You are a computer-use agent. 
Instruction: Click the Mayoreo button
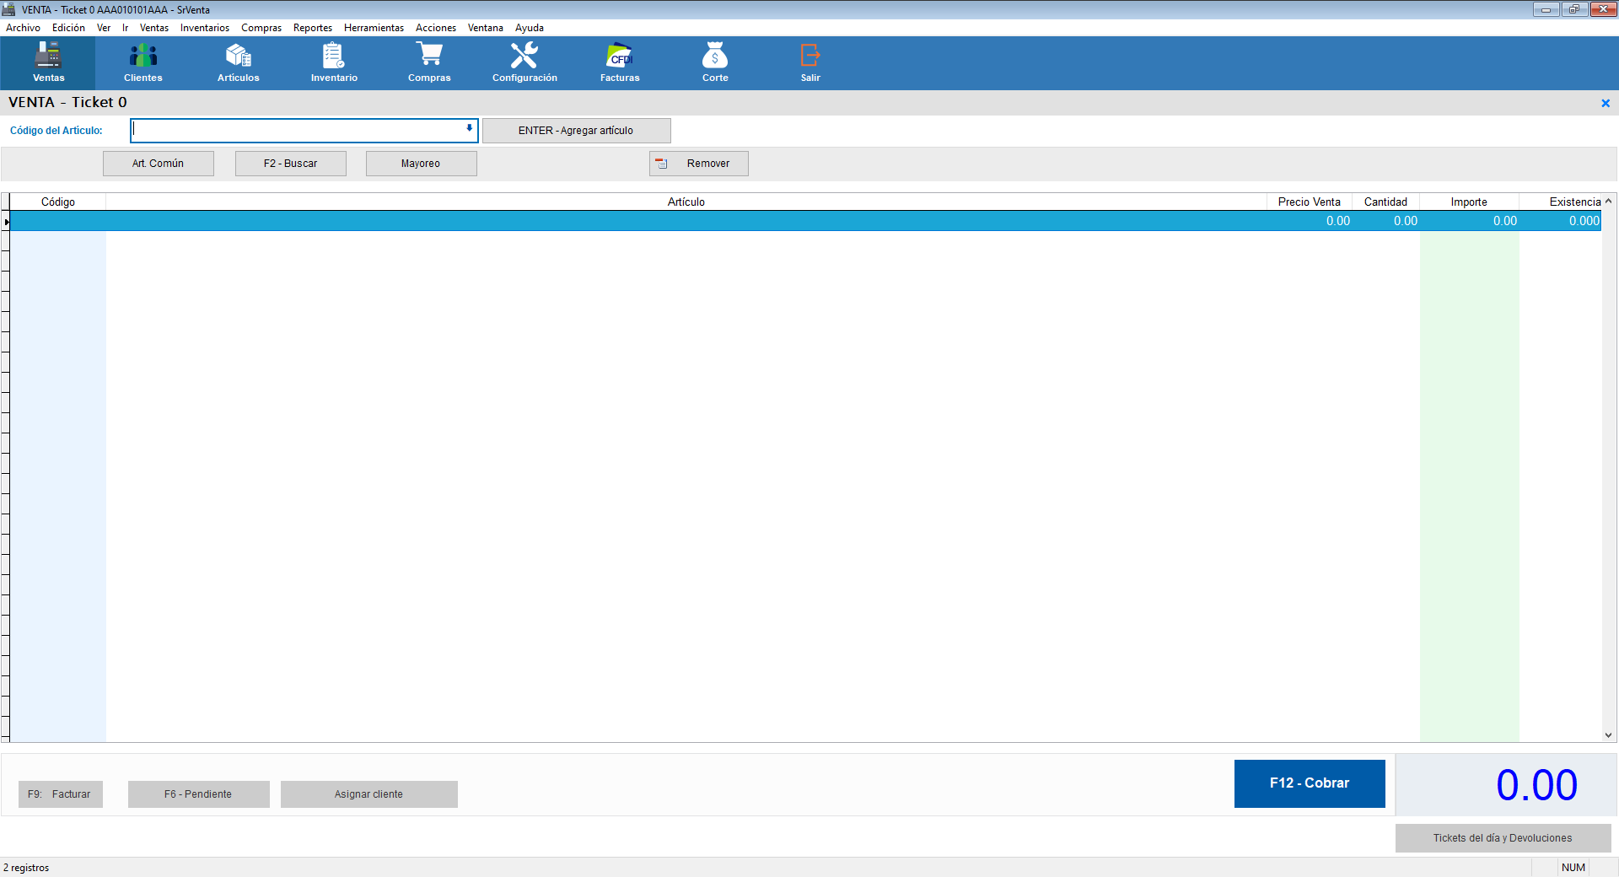pos(421,164)
